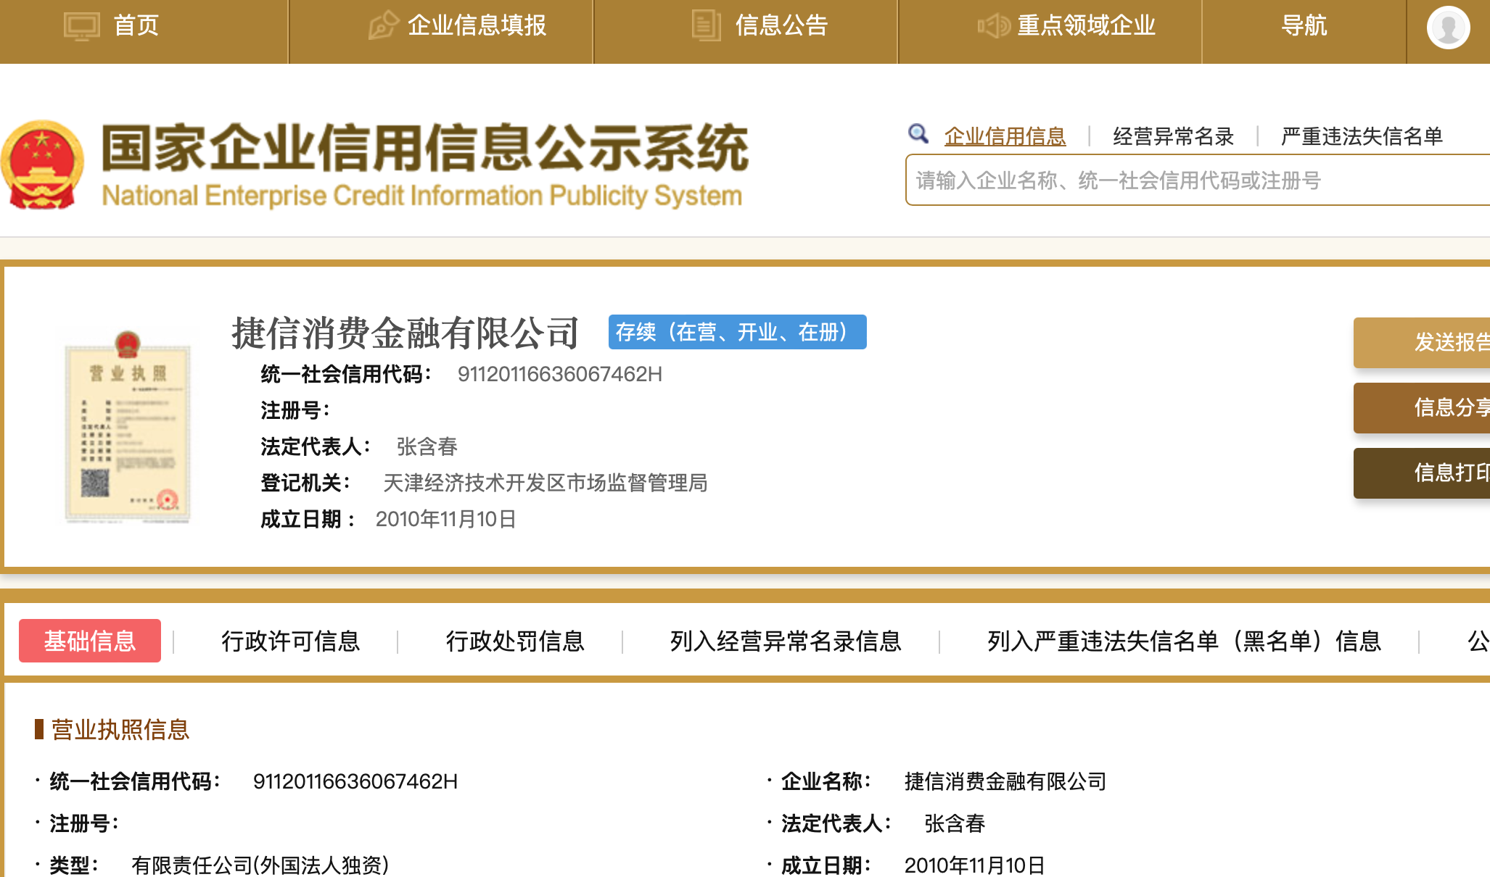Open the 首页 menu item
Screen dimensions: 1490x877
pos(136,25)
